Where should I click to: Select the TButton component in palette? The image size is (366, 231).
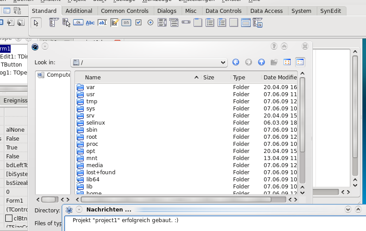pos(78,22)
